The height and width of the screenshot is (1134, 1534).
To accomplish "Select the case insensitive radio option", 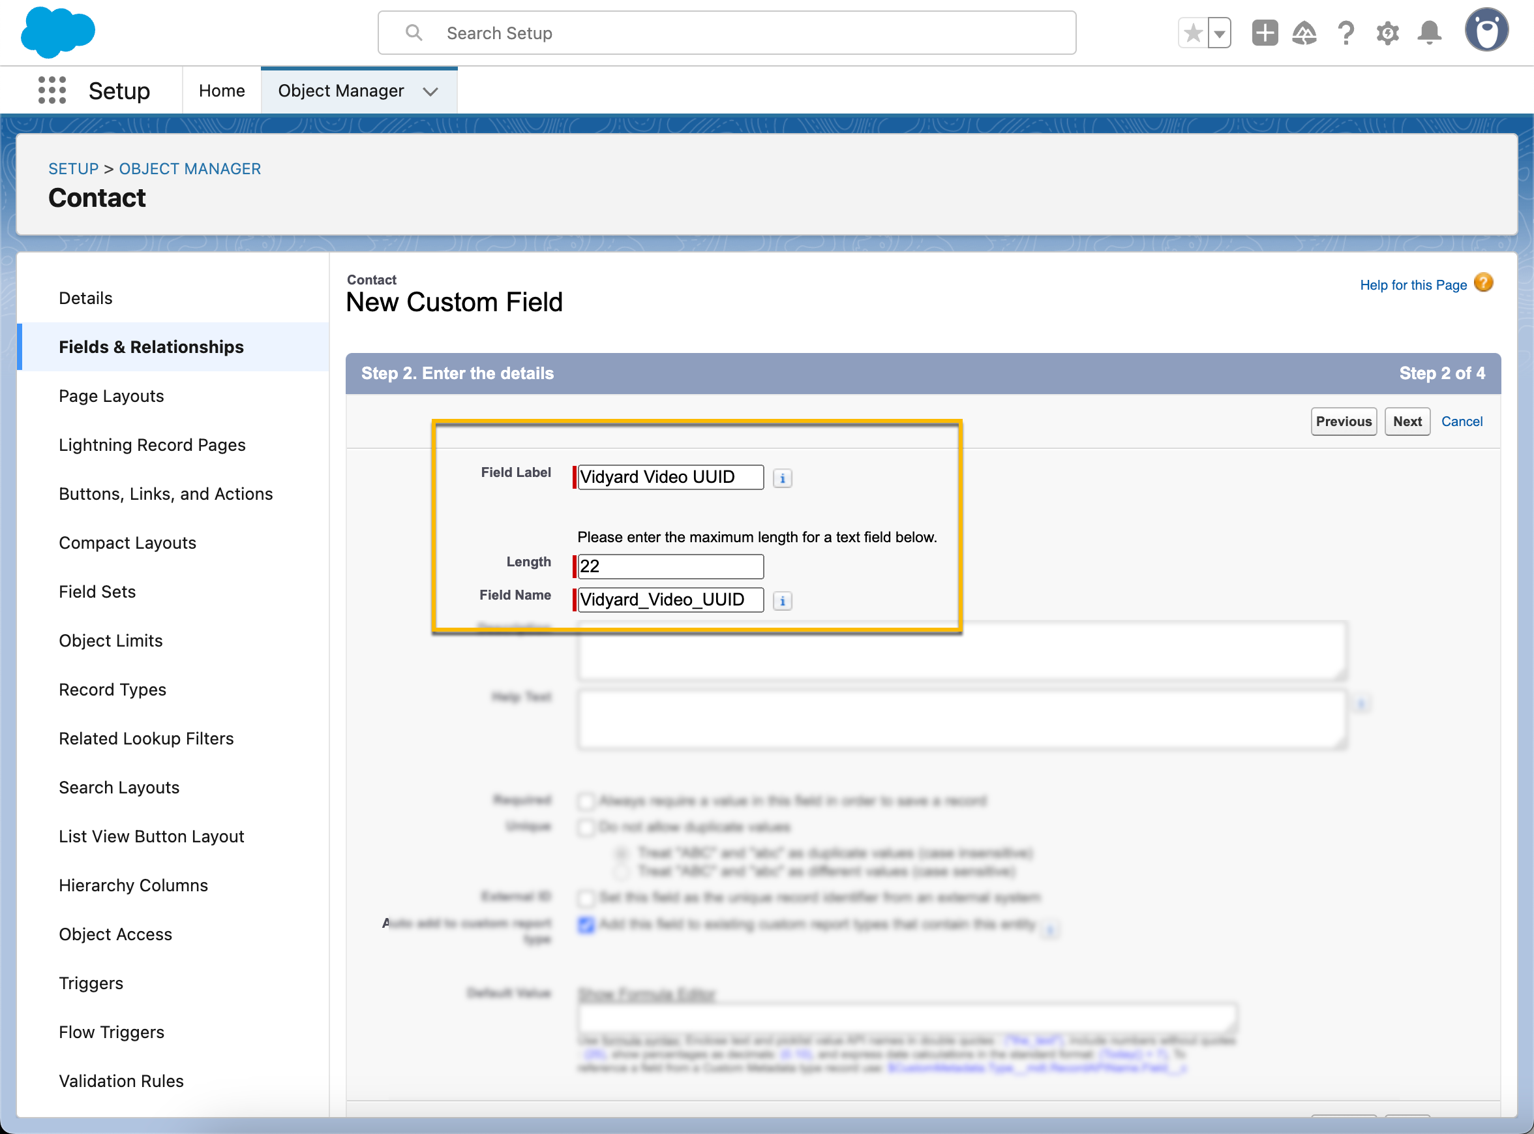I will point(621,853).
